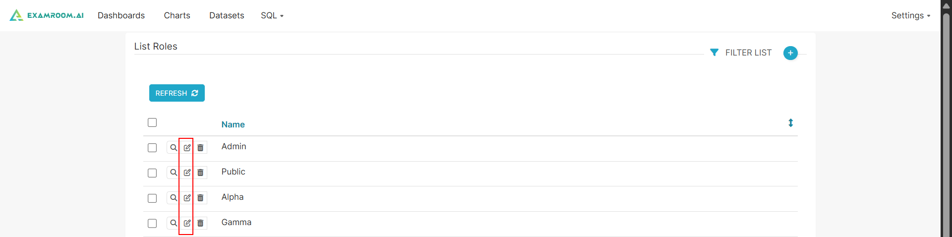The image size is (952, 237).
Task: Go to the Dashboards menu
Action: (x=121, y=16)
